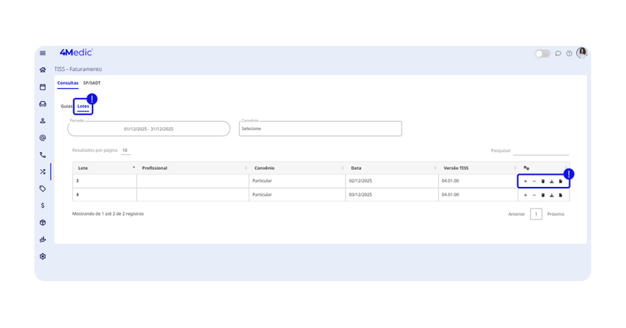
Task: Click the plus icon in lote 3 row
Action: coord(525,181)
